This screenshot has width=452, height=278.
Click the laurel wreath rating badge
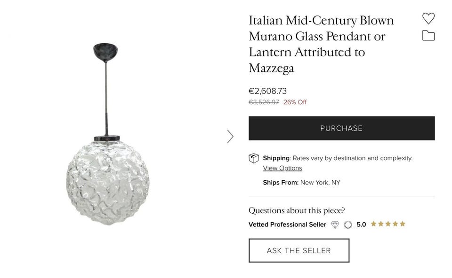point(348,224)
